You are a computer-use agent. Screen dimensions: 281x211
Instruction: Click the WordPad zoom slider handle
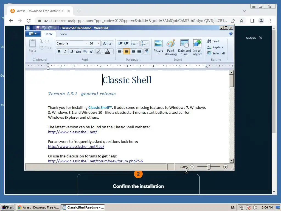pyautogui.click(x=209, y=167)
